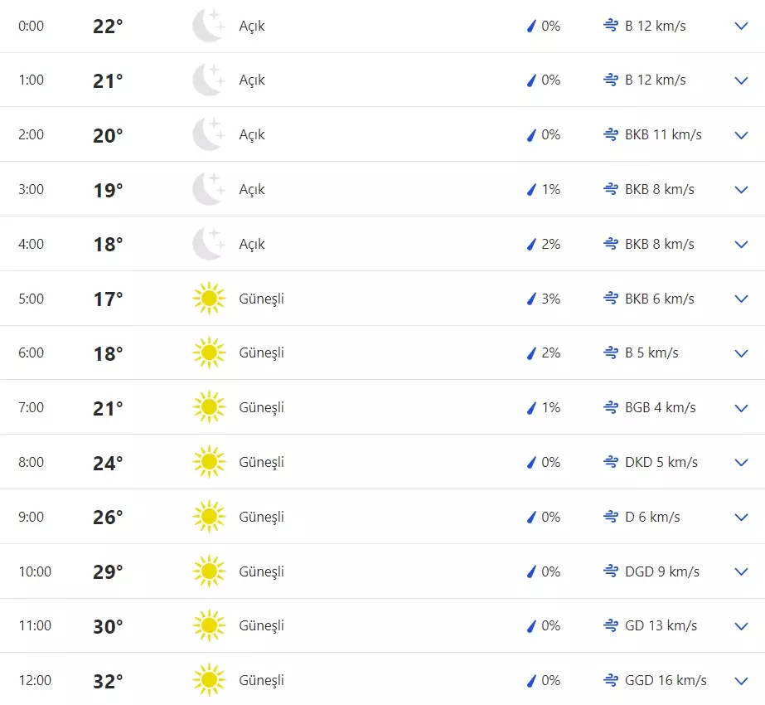Click the wind icon in the 2:00 row
The width and height of the screenshot is (765, 705).
(611, 134)
